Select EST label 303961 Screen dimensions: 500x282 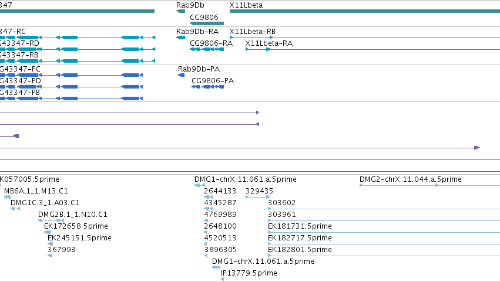281,215
